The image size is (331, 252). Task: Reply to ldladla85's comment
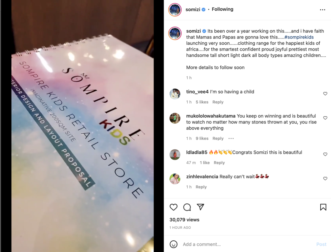coord(219,163)
